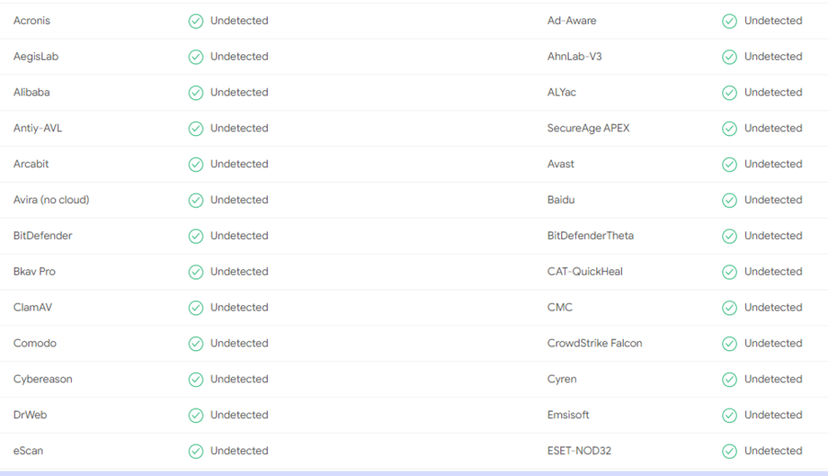The image size is (828, 476).
Task: Click the ClamAV undetected check icon
Action: (x=196, y=308)
